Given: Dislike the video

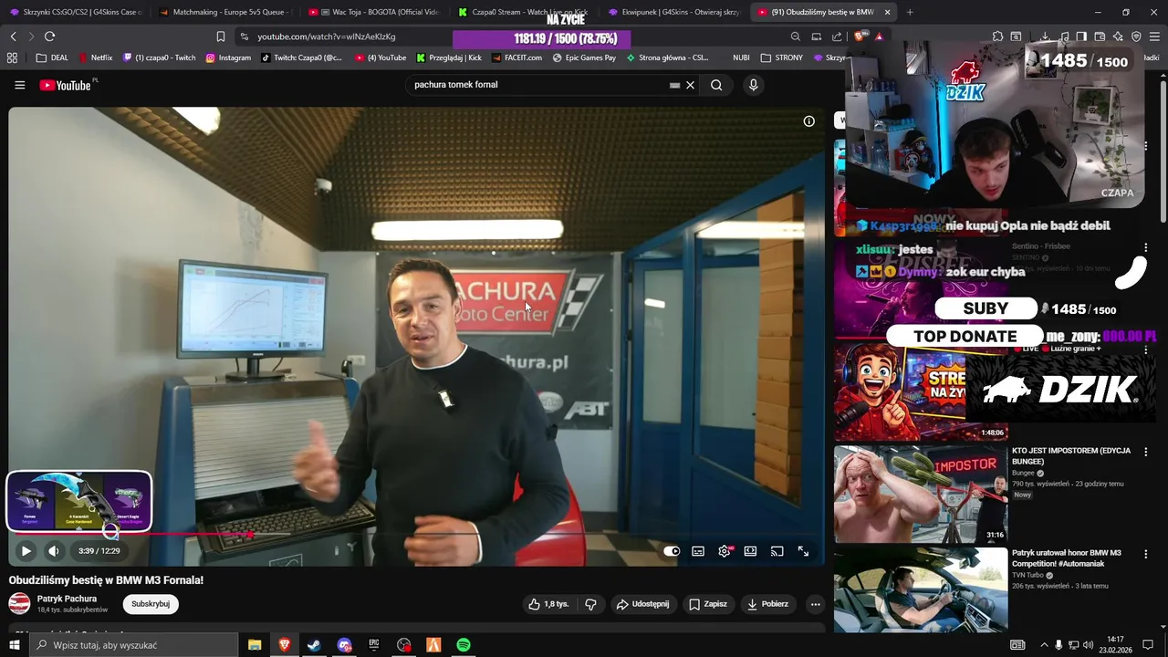Looking at the screenshot, I should coord(590,604).
